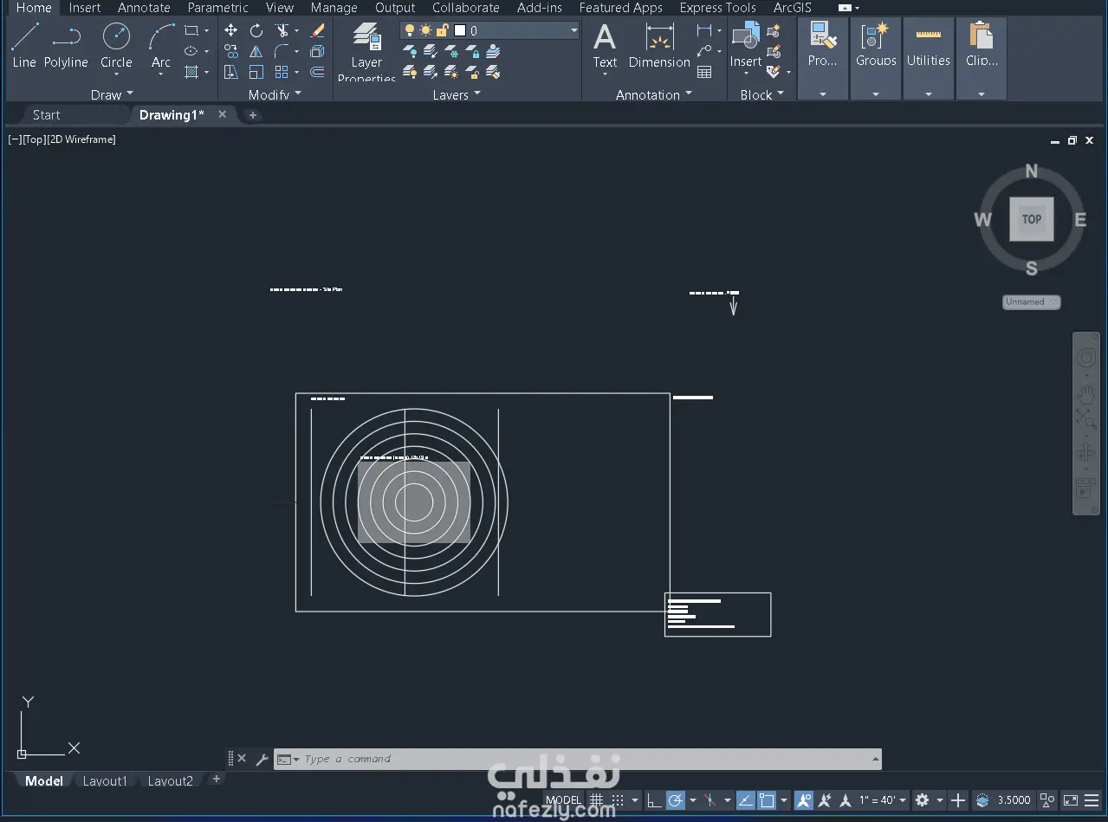Select the Move tool
Viewport: 1108px width, 822px height.
click(230, 30)
